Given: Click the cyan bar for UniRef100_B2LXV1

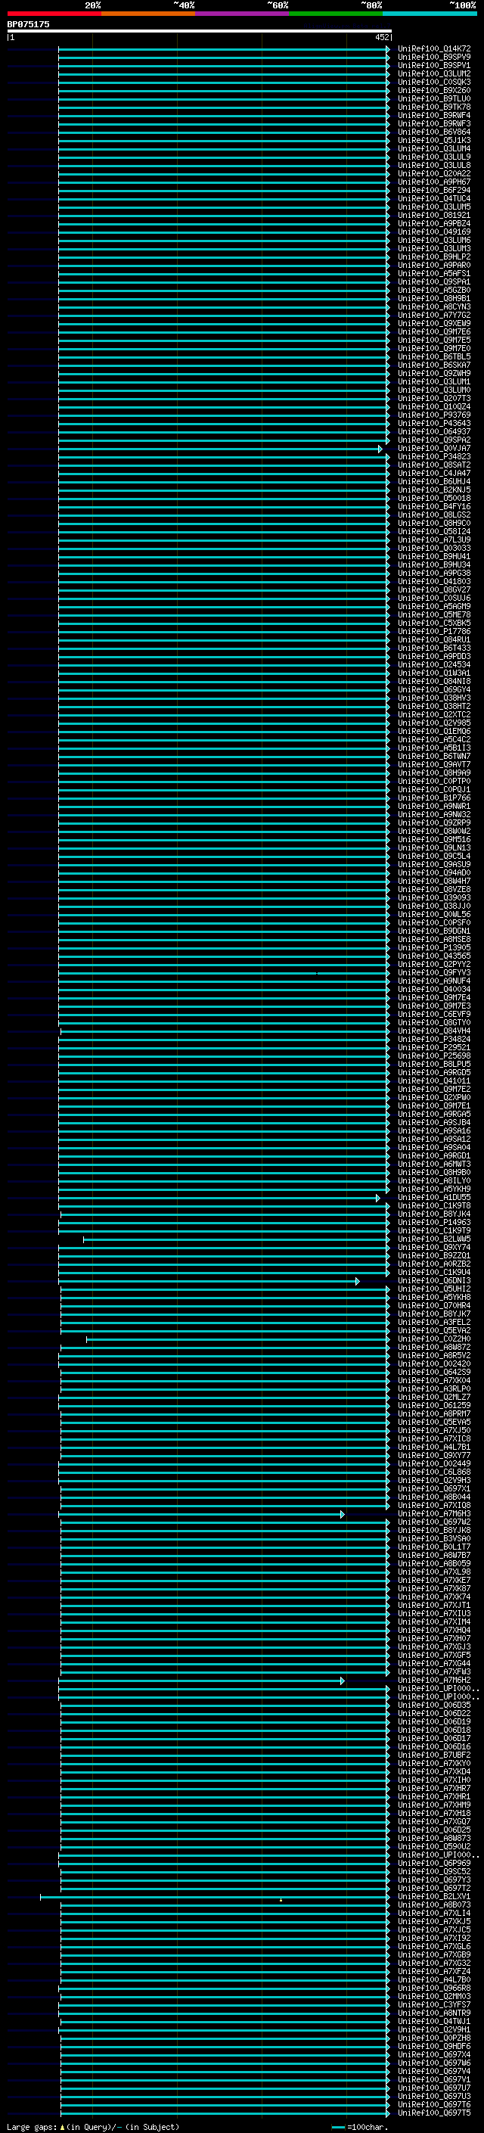Looking at the screenshot, I should [x=213, y=1897].
